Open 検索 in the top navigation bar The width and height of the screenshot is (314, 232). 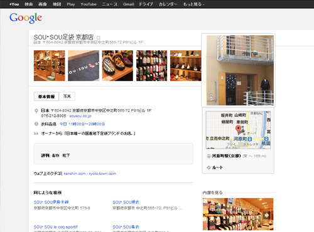point(29,4)
